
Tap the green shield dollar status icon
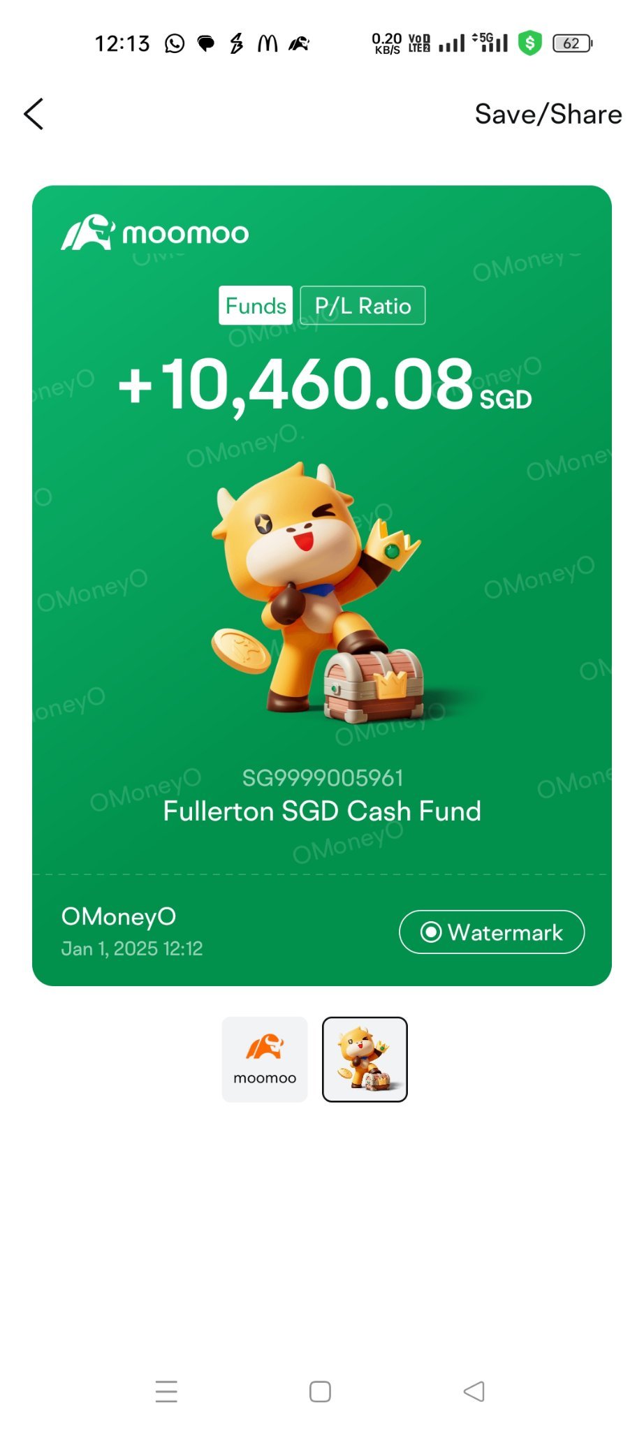[530, 43]
